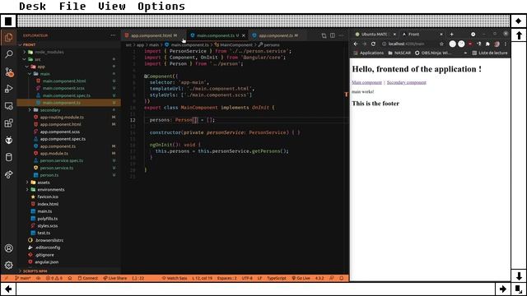This screenshot has height=296, width=527.
Task: Go back in the Chrome browser
Action: tap(356, 44)
